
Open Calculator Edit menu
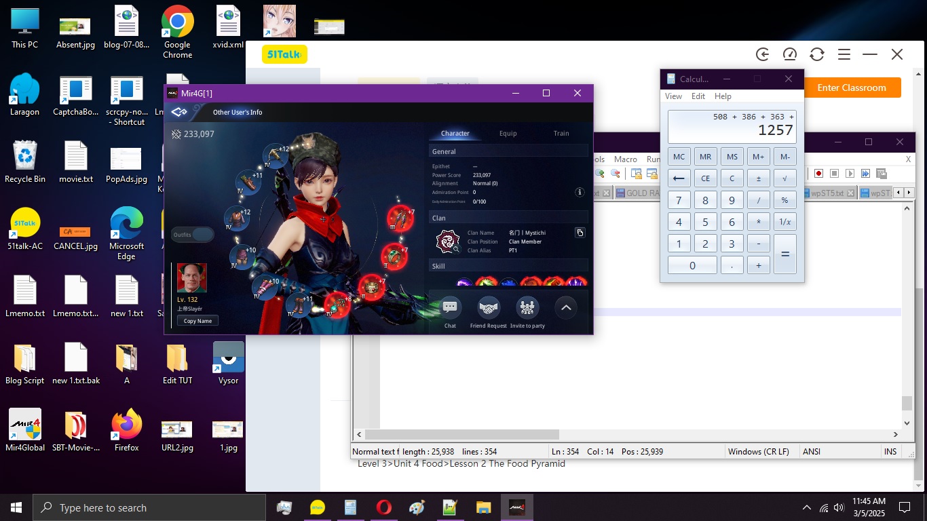[698, 96]
